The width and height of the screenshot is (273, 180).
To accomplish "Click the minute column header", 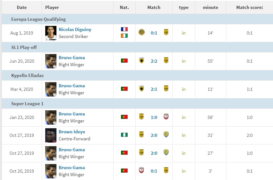I will tap(210, 7).
